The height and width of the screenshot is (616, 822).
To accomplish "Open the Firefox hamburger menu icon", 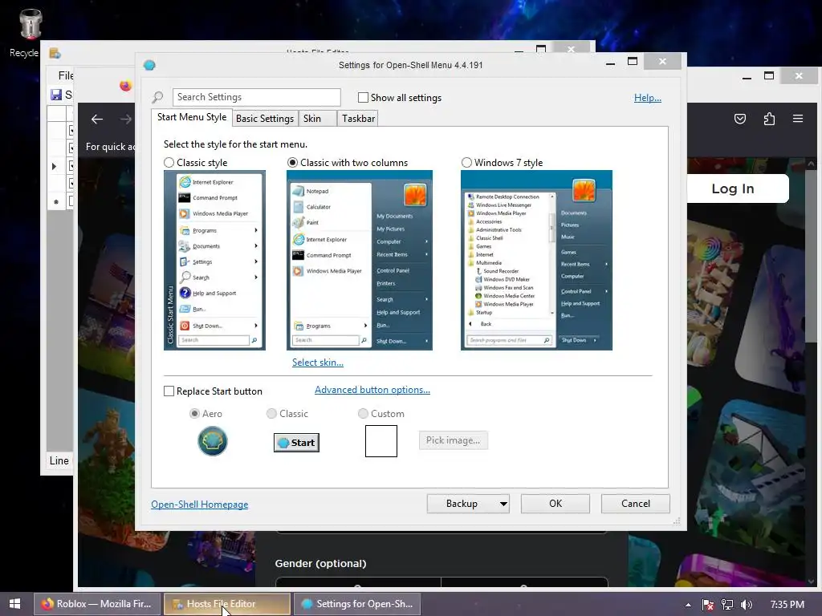I will (798, 119).
